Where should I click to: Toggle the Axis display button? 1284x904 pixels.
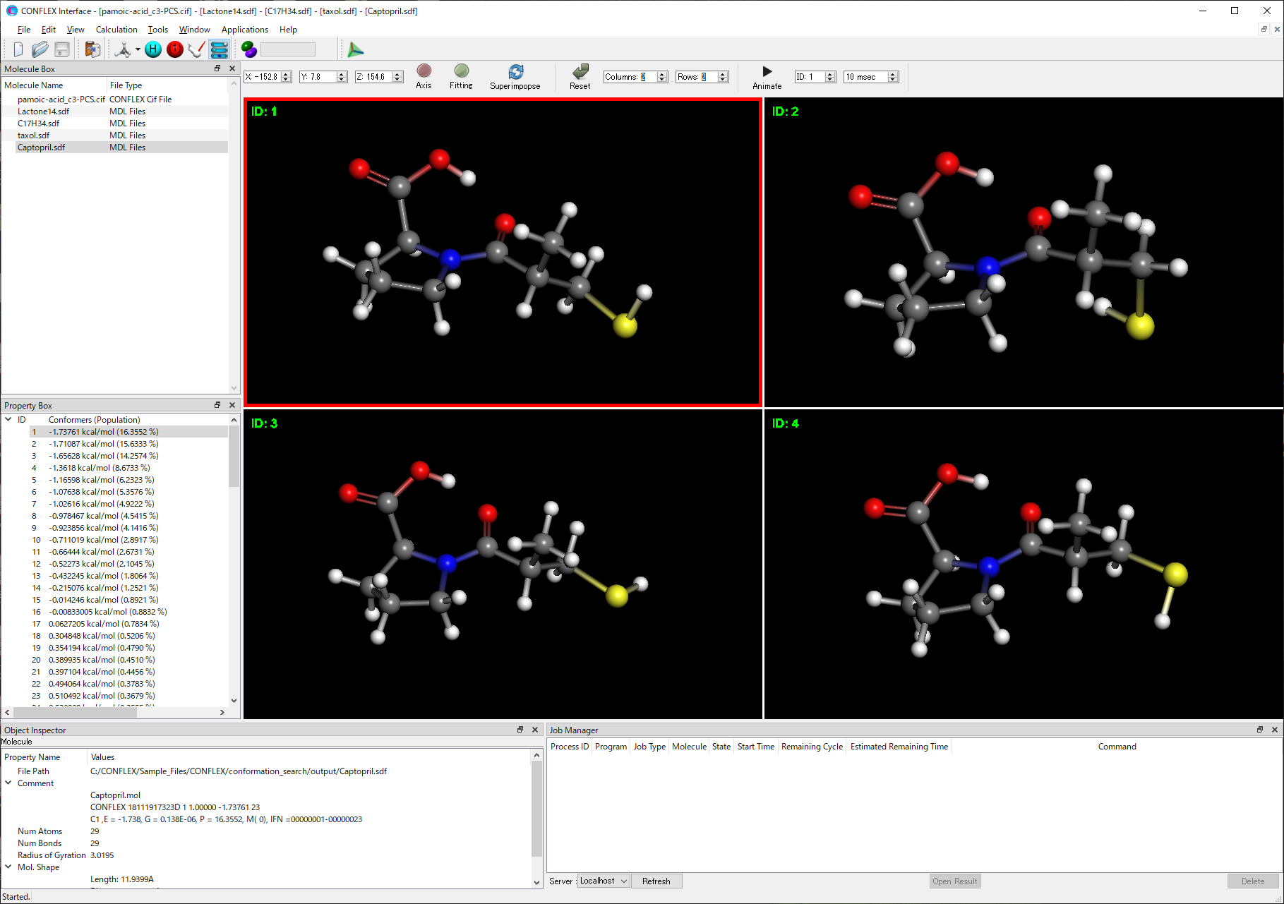coord(424,71)
